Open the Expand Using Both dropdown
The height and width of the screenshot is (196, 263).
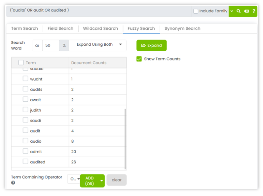pos(98,45)
